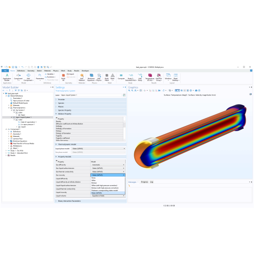254x273 pixels.
Task: Select Vapor-Liquid System 1 in Model Builder tree
Action: coord(24,117)
